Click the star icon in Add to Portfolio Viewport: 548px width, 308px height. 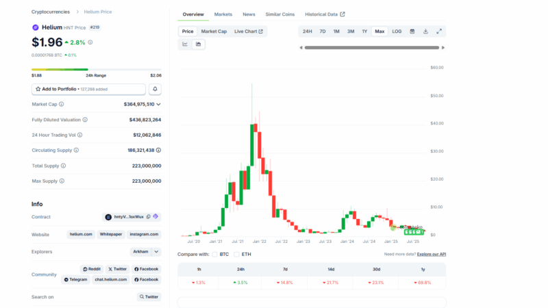point(38,89)
